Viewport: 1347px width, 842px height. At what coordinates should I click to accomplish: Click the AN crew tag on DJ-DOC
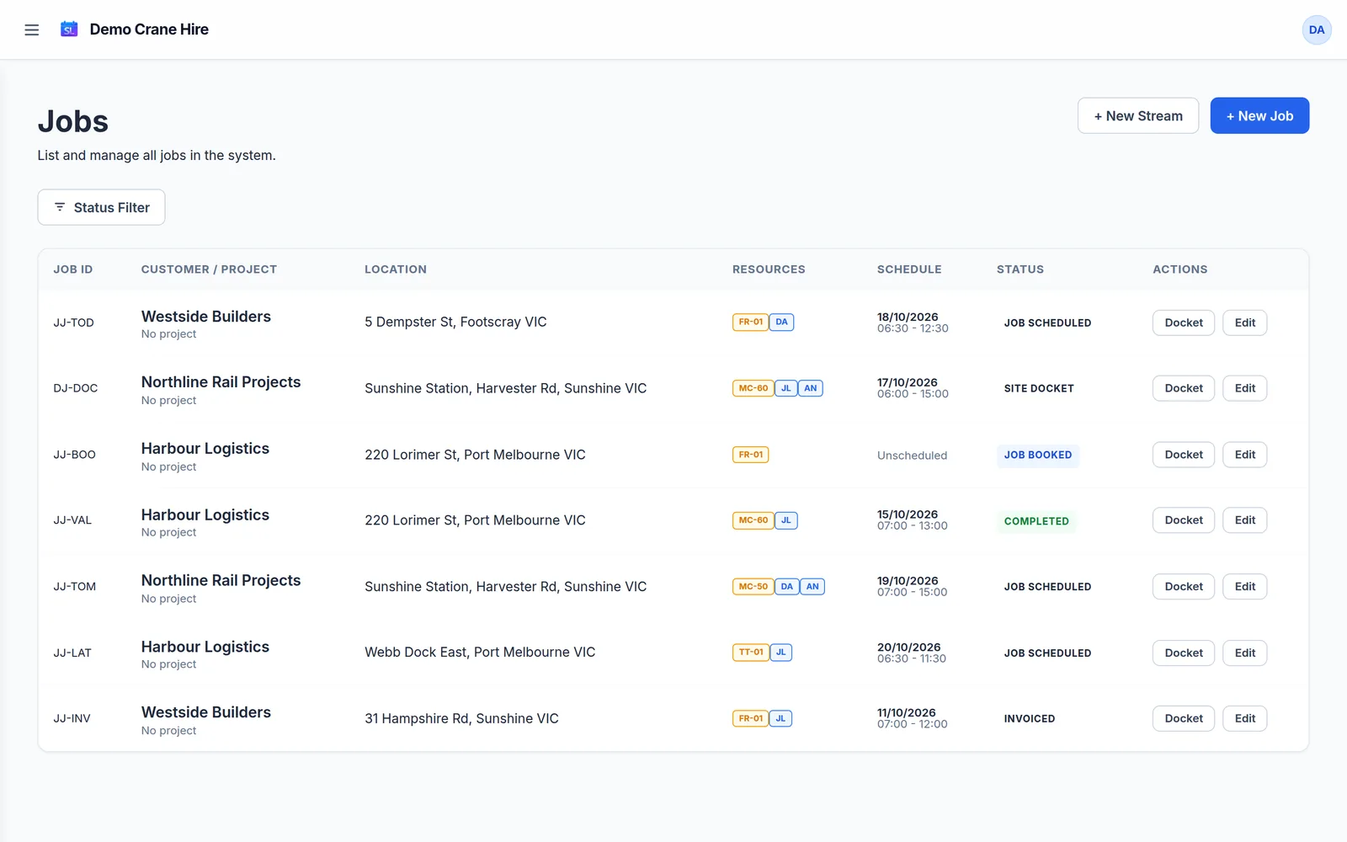click(x=811, y=388)
